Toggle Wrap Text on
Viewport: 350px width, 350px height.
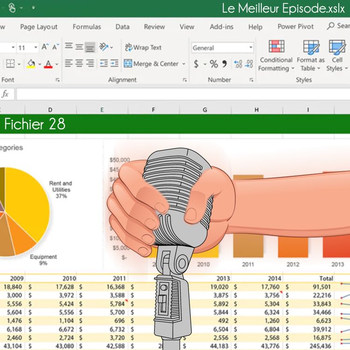click(x=143, y=47)
